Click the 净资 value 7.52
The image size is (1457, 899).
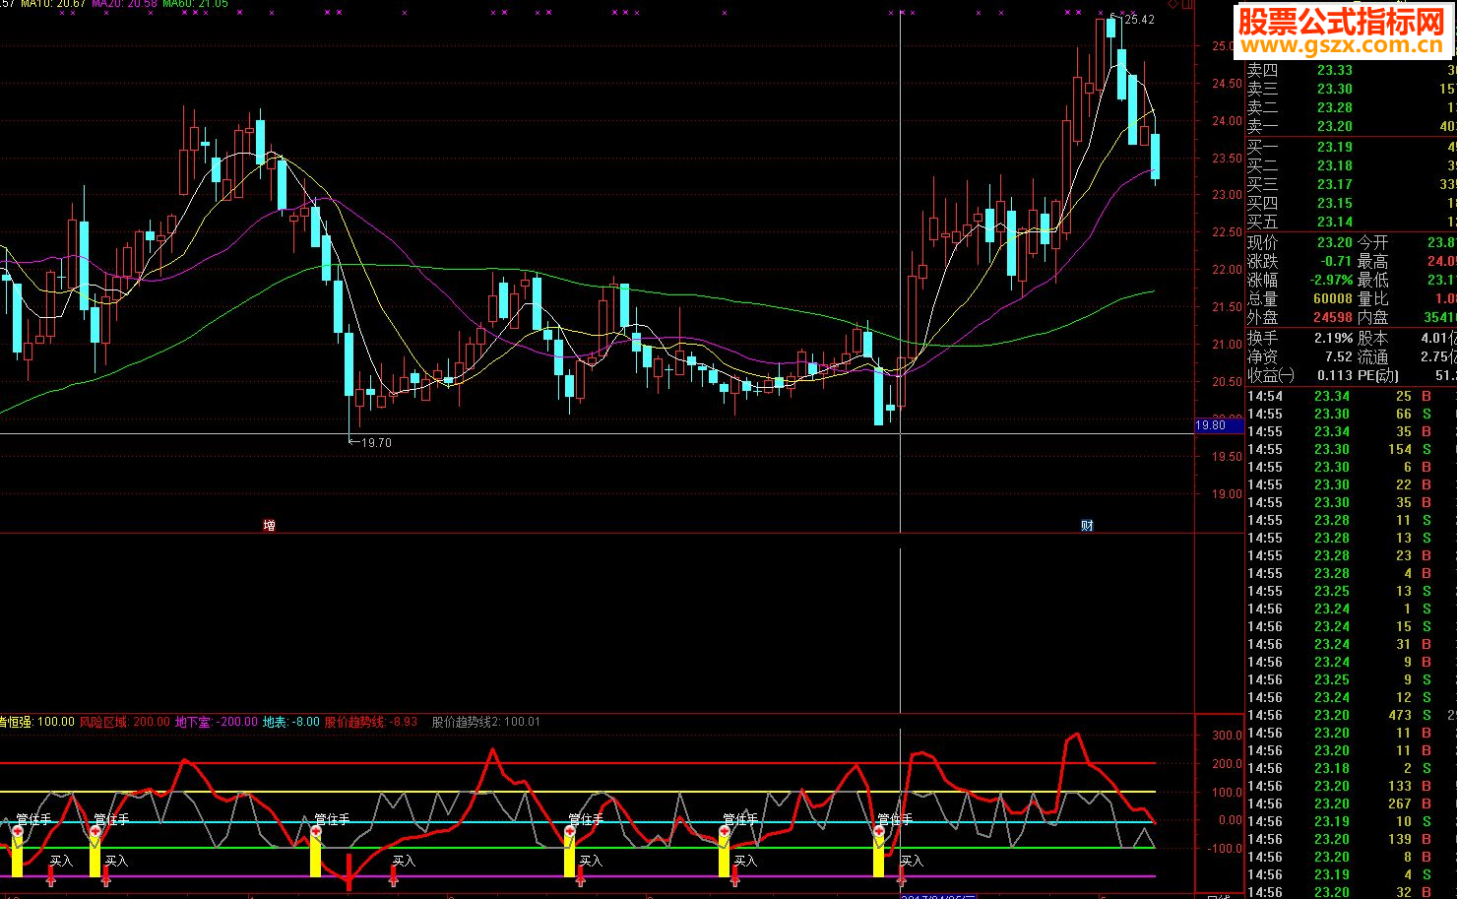tap(1339, 356)
